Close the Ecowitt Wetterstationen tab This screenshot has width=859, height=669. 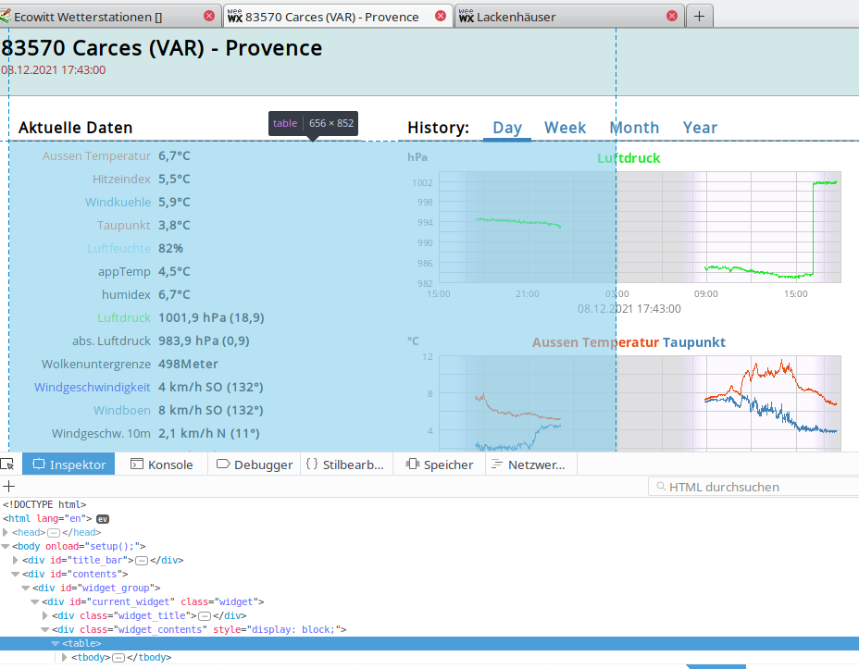coord(209,17)
